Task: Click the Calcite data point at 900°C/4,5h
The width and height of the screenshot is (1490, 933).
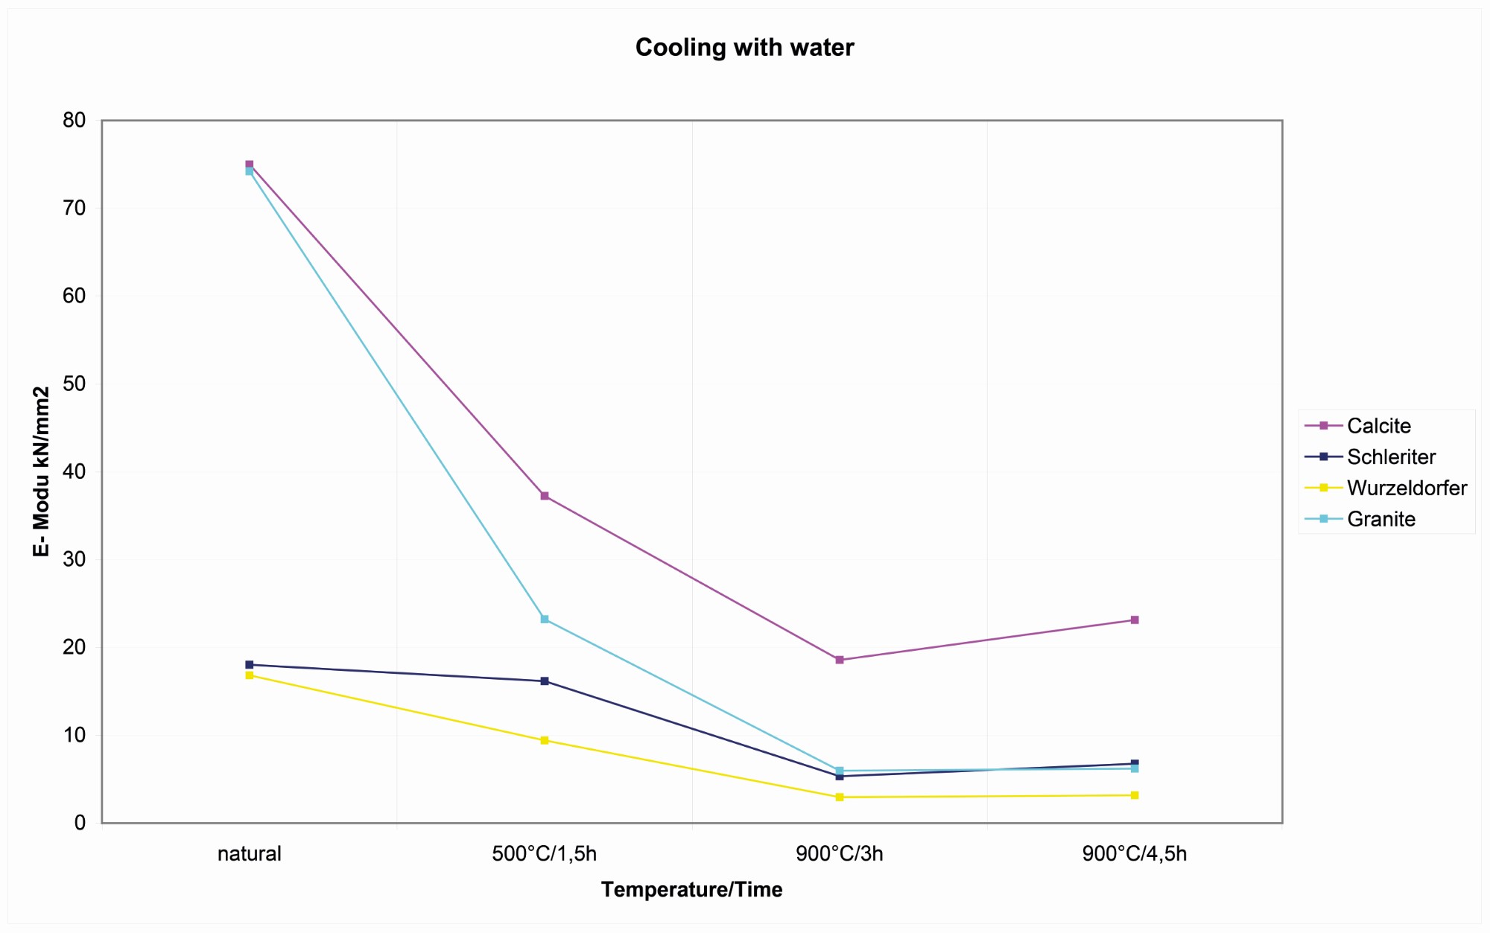Action: pyautogui.click(x=1135, y=620)
